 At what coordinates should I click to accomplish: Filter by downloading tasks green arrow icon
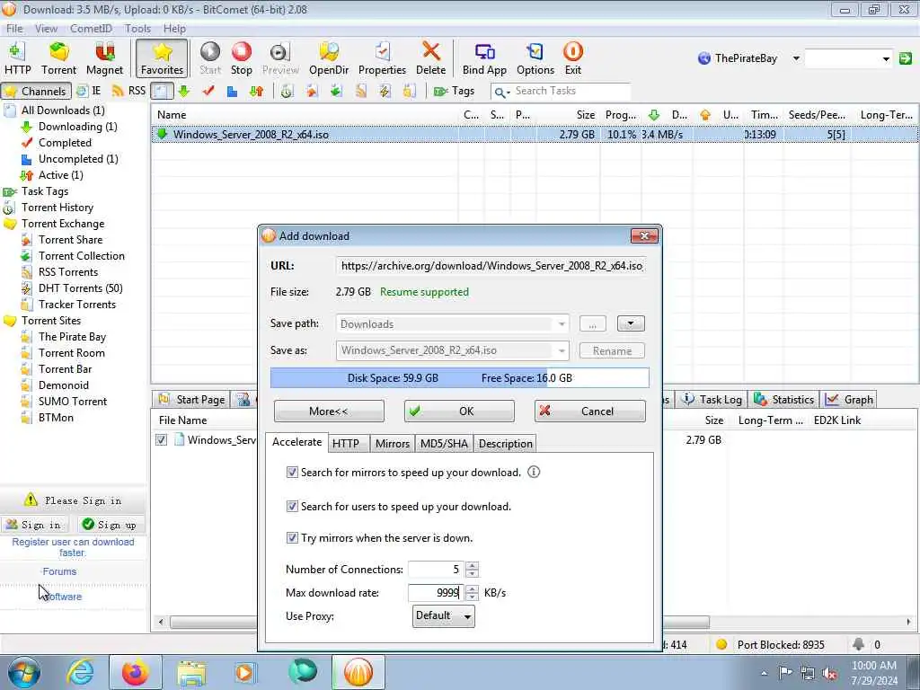coord(184,91)
